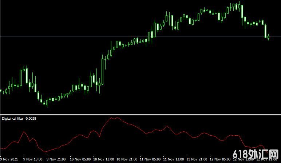Click the 9 Nov 2021 date label

click(9, 159)
